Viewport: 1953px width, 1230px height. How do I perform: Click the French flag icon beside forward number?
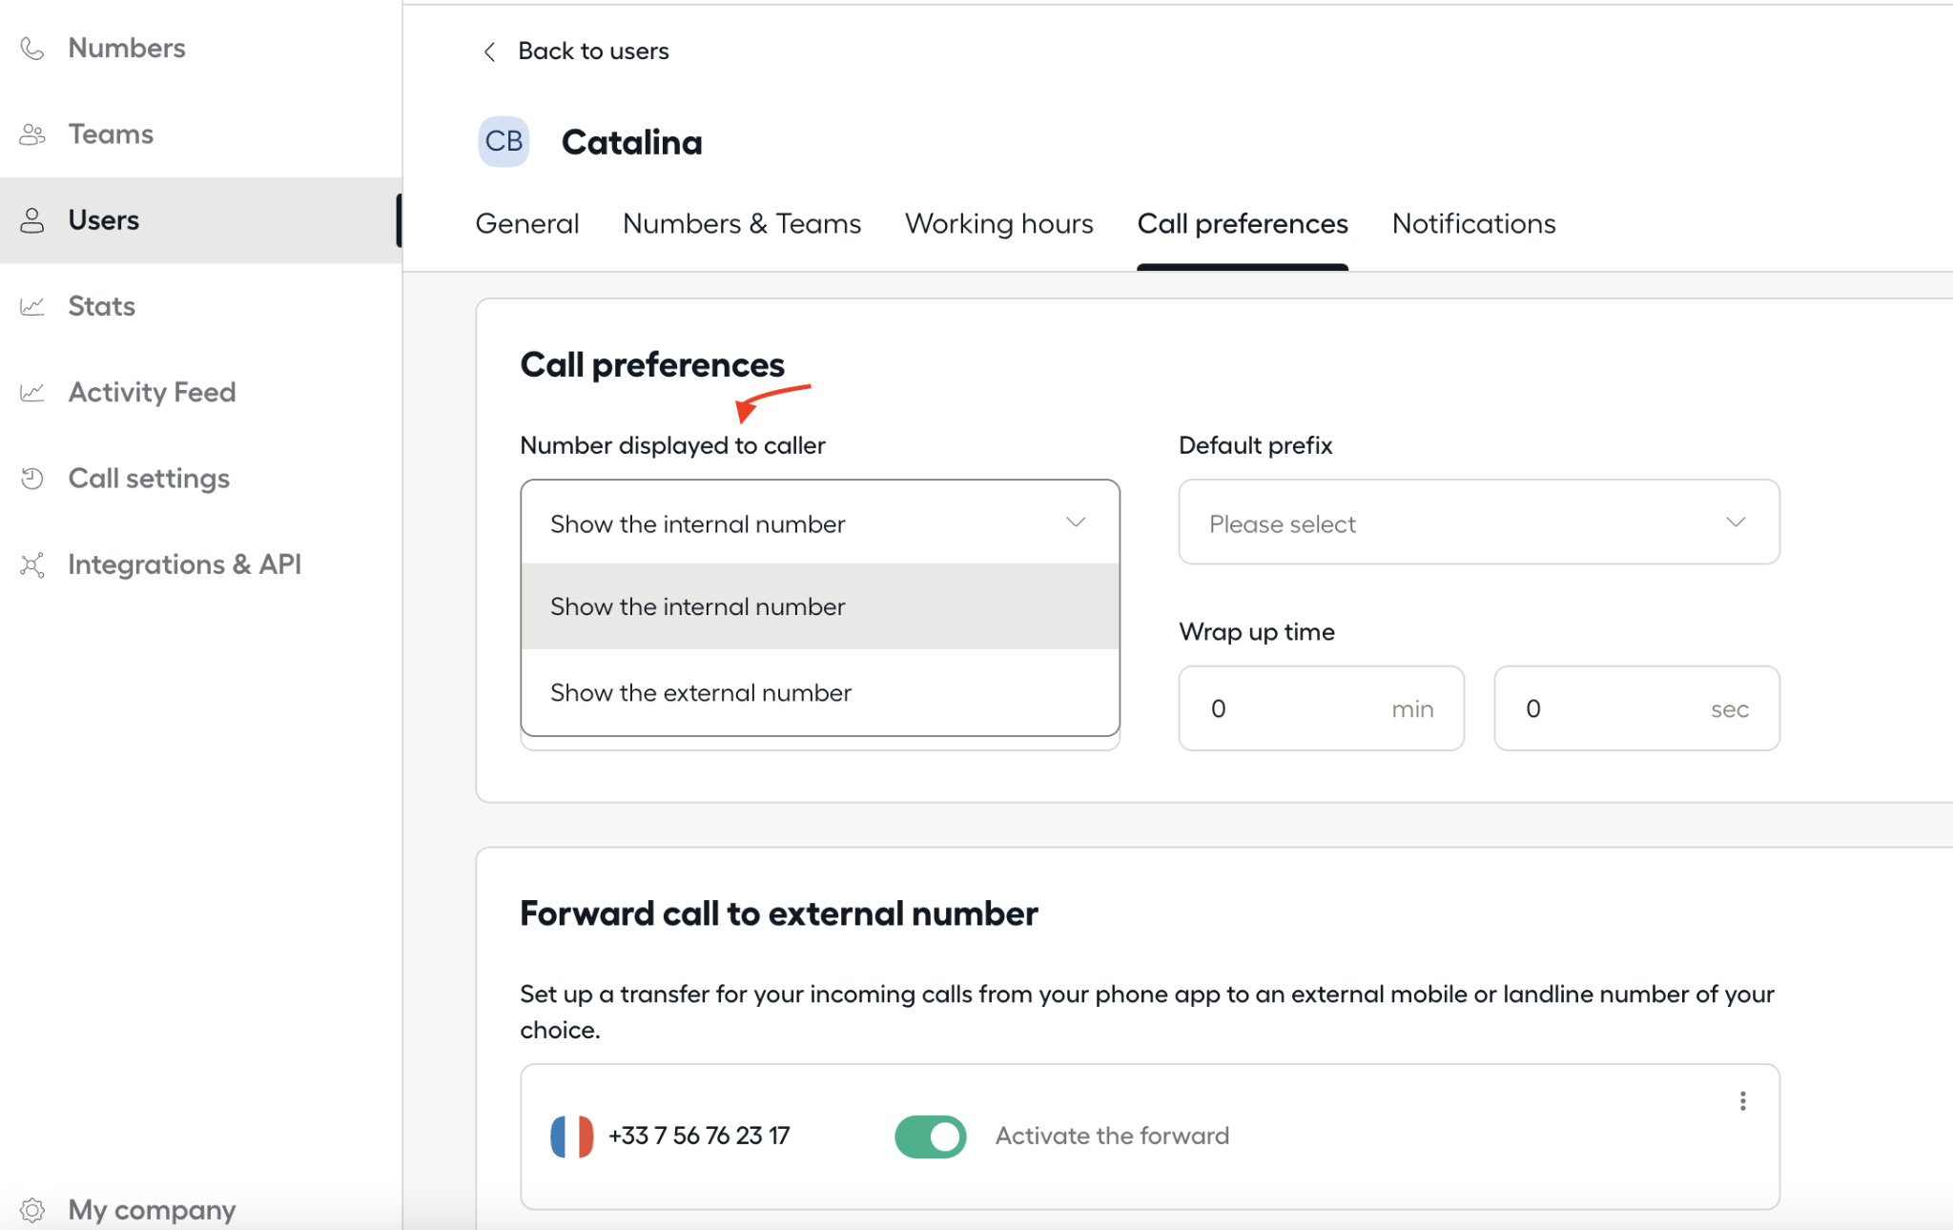572,1137
